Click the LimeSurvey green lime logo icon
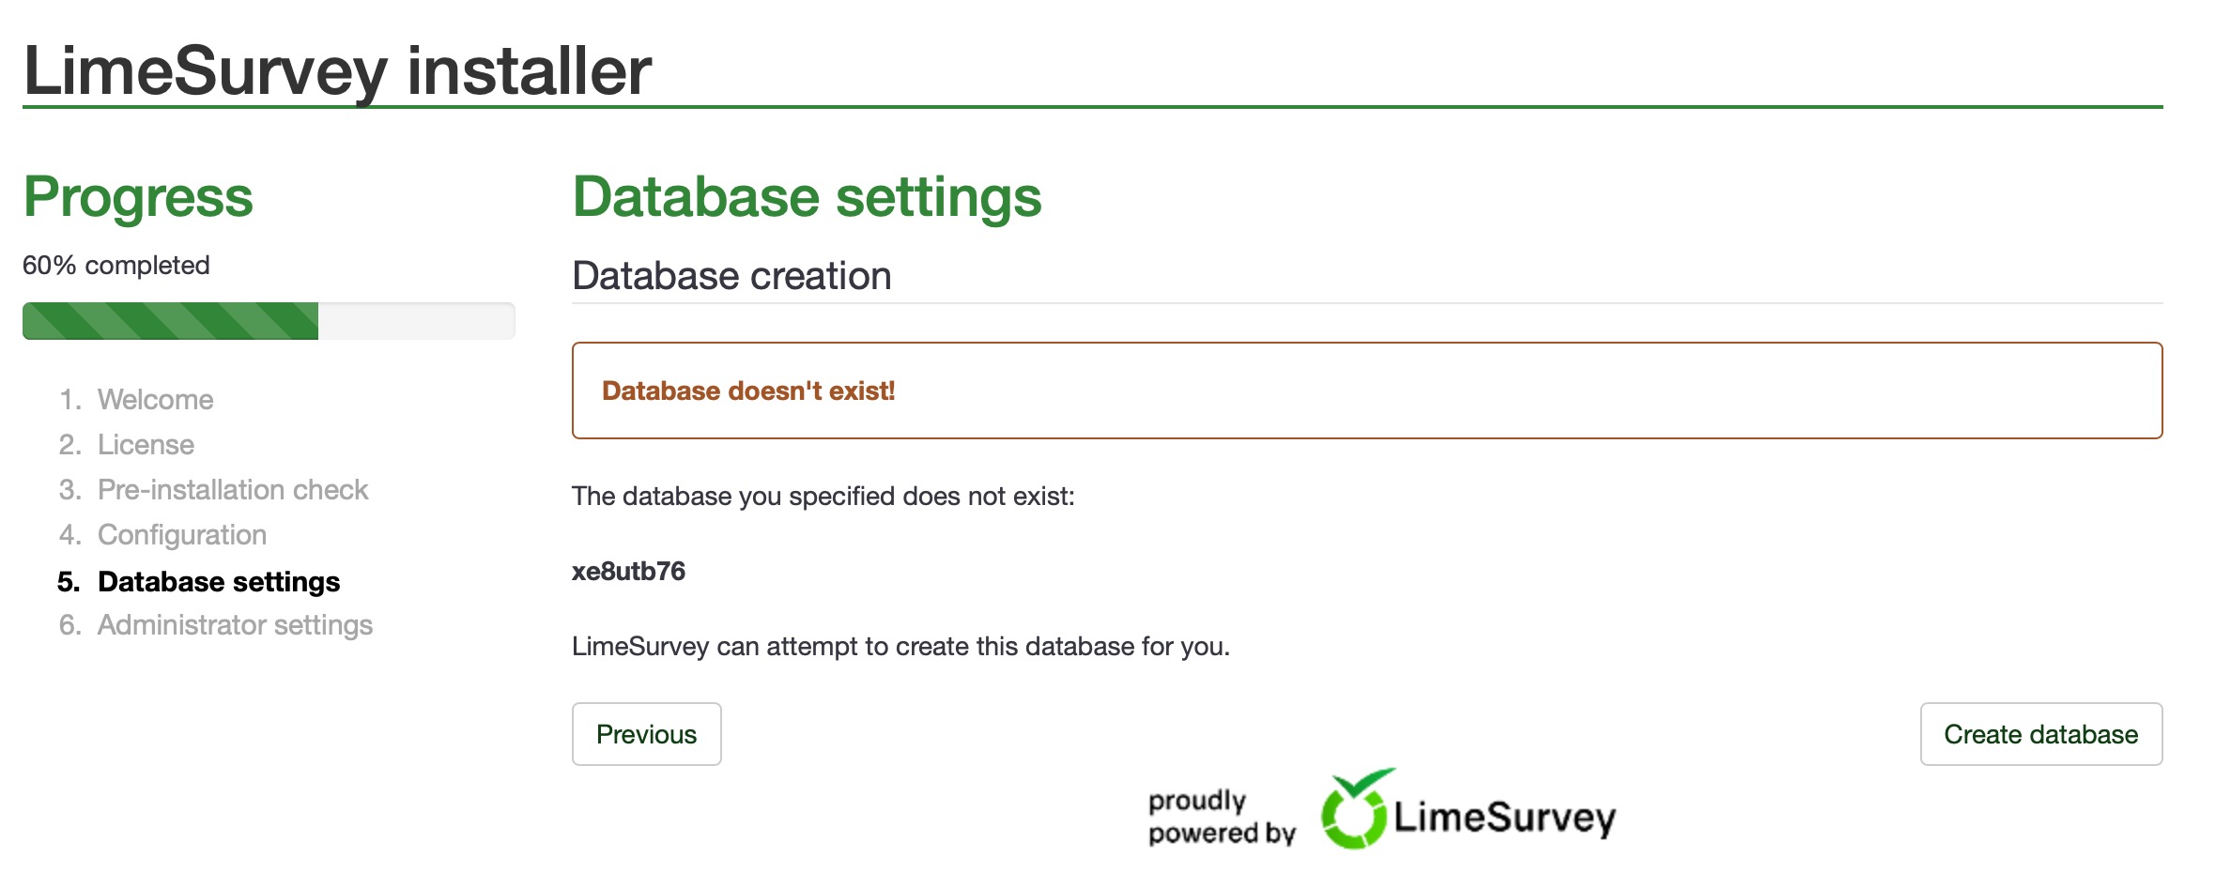 coord(1355,810)
